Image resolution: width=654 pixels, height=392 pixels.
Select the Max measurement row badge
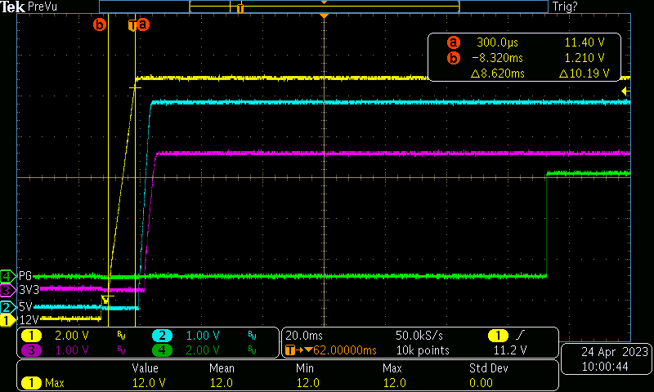tap(32, 382)
